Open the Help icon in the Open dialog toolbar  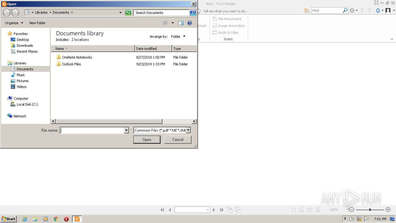(190, 23)
